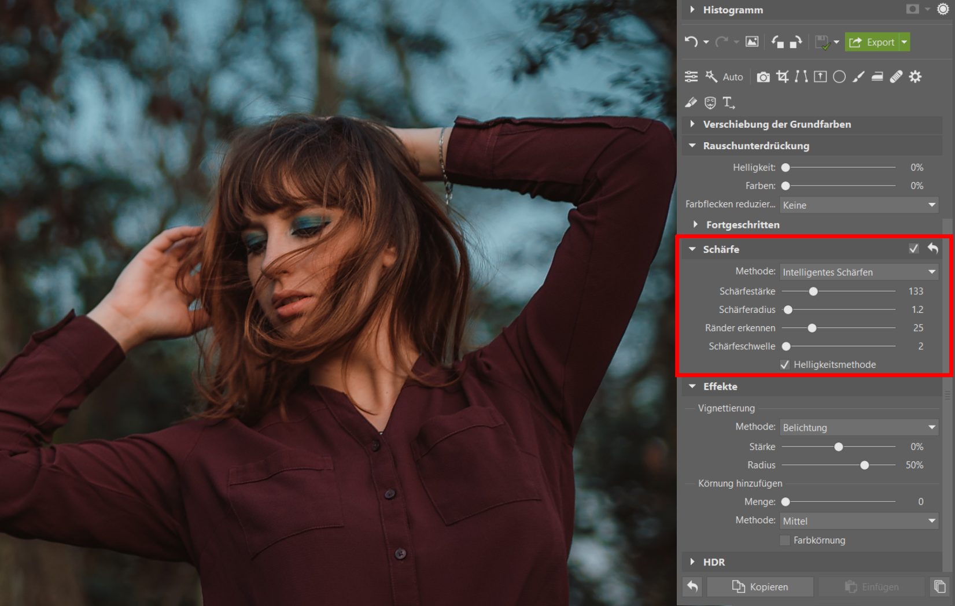Open the camera profile tool

(x=763, y=77)
